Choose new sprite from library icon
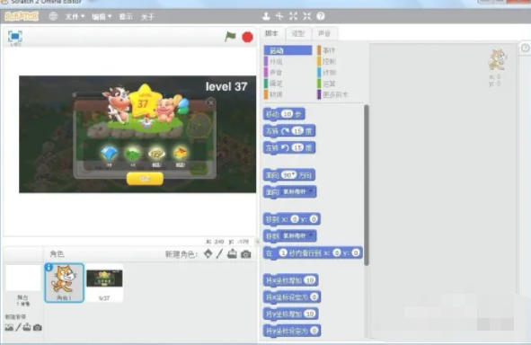This screenshot has height=345, width=531. (208, 253)
